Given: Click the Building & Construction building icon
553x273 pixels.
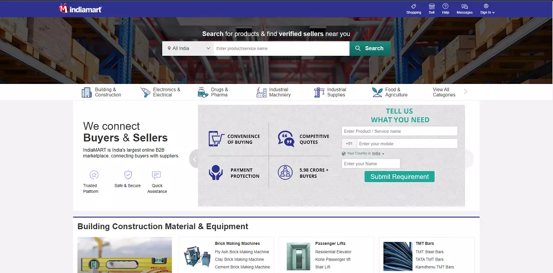Looking at the screenshot, I should pos(87,92).
